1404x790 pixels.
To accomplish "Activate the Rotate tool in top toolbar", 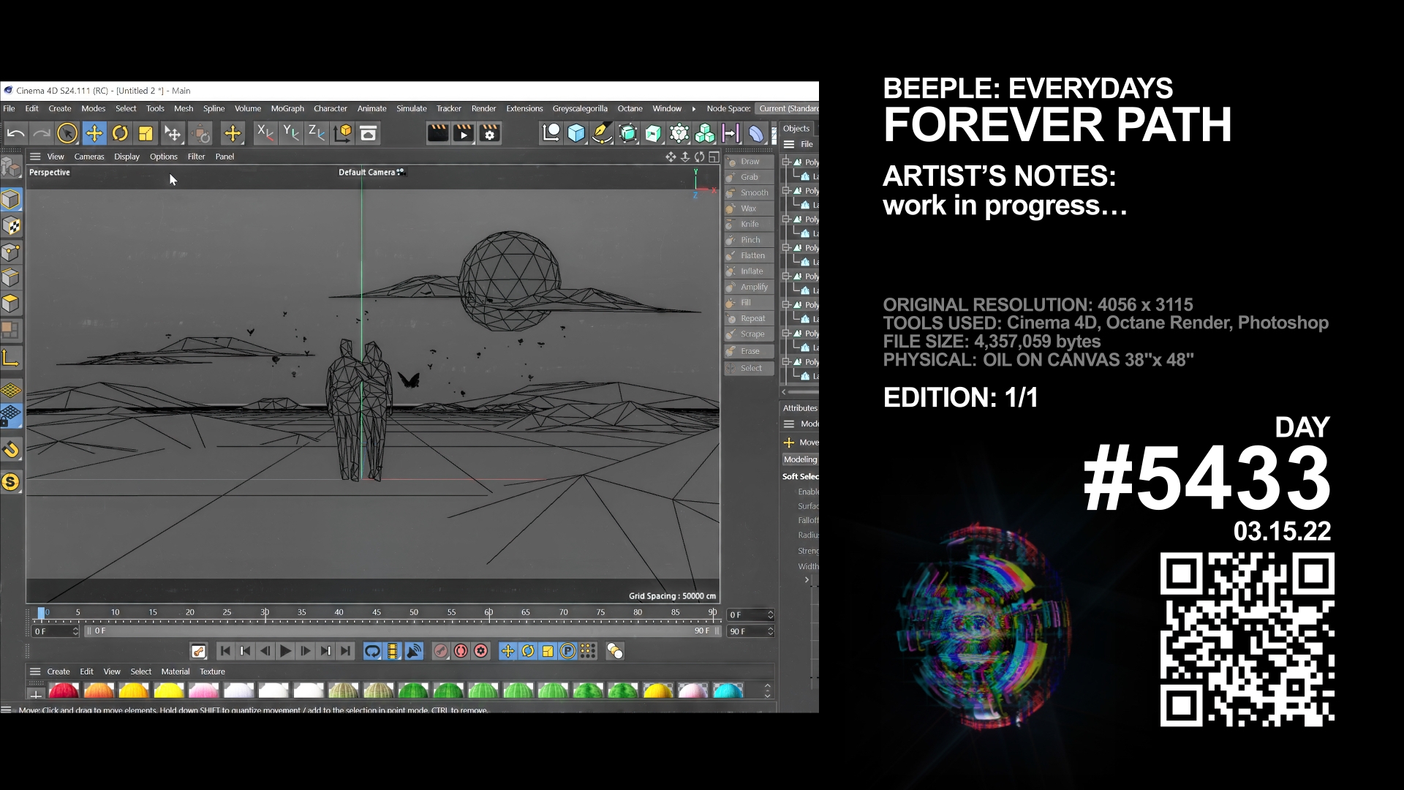I will tap(120, 133).
